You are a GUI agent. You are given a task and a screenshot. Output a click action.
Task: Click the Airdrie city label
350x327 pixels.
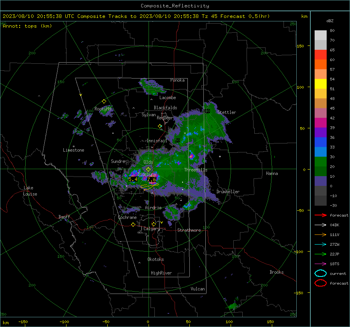[153, 208]
